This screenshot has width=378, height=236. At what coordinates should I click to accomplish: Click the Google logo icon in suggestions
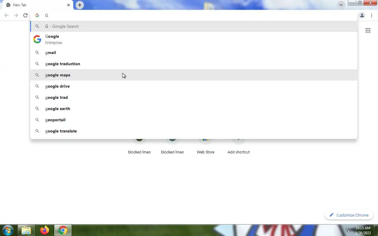37,39
